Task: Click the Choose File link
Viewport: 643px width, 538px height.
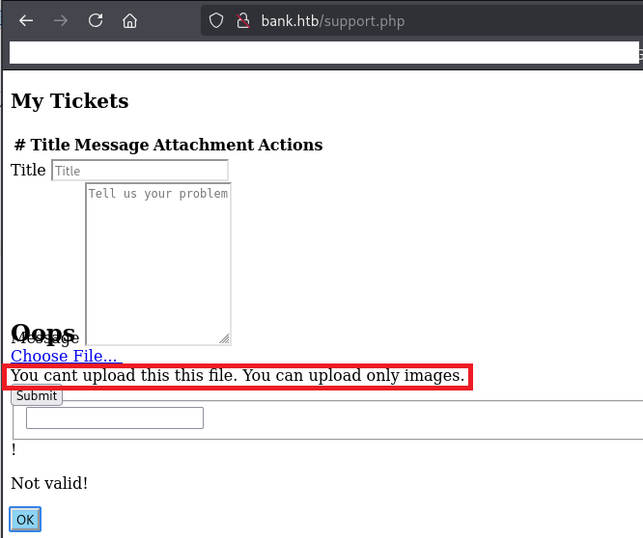Action: click(66, 356)
